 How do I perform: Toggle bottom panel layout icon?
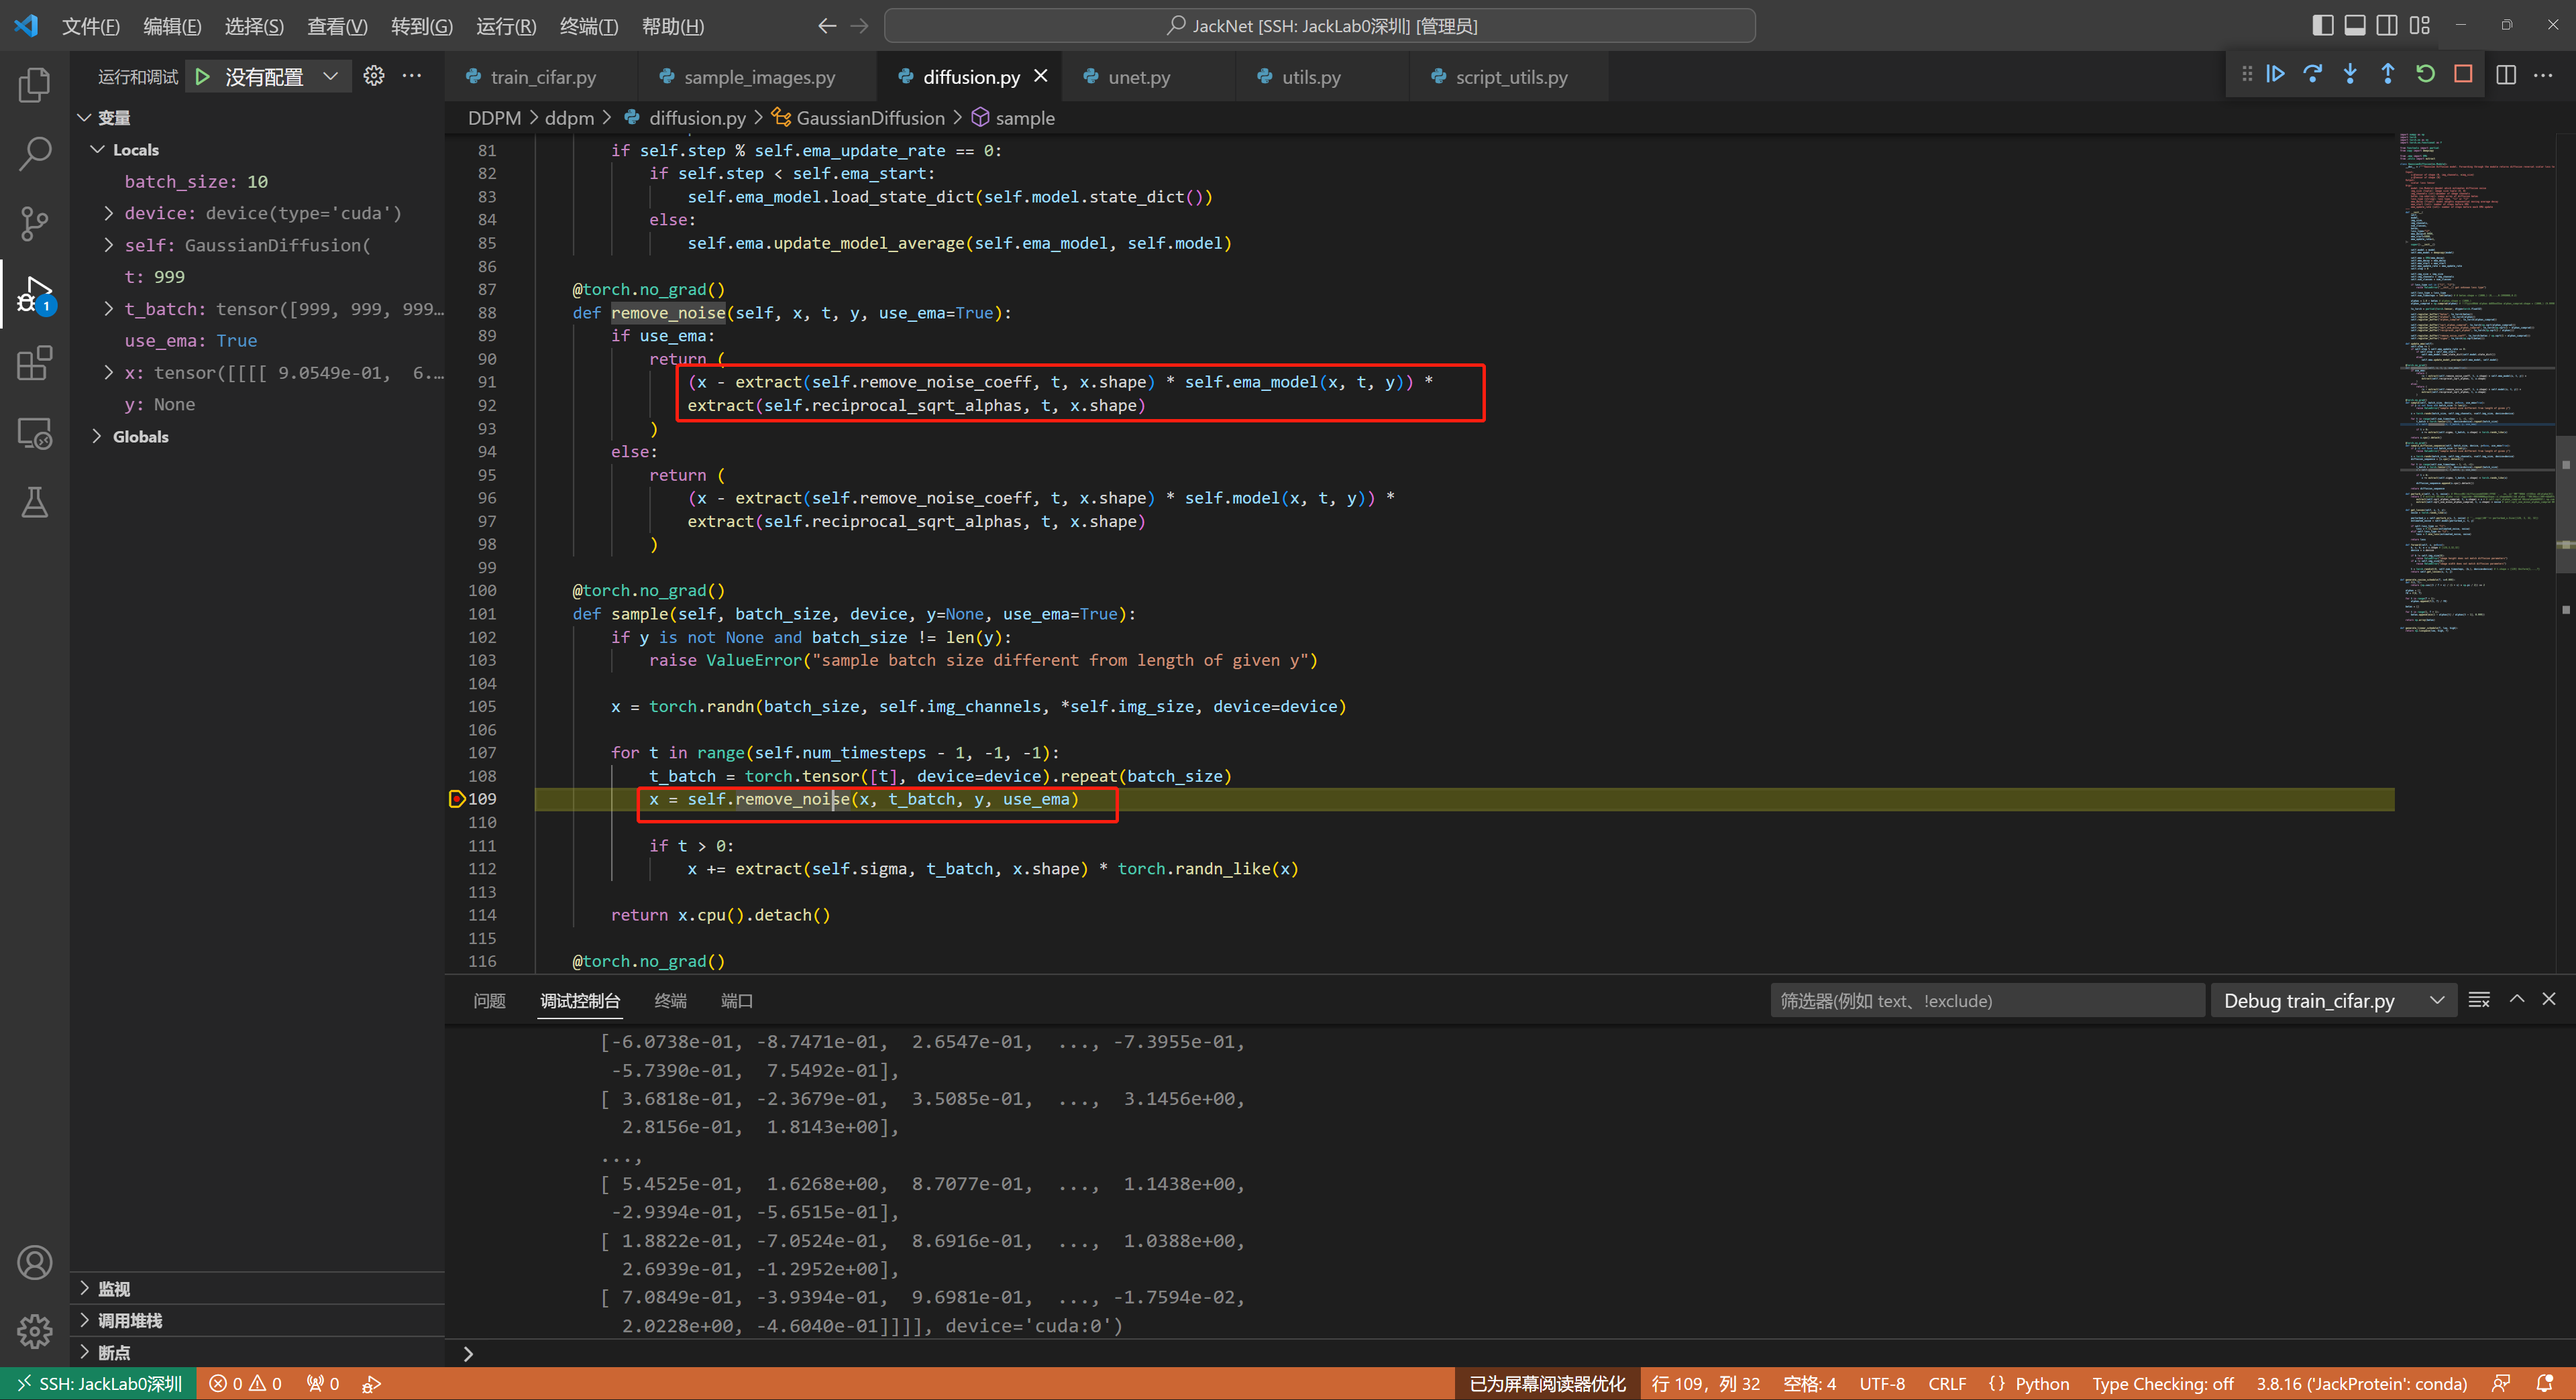click(2355, 25)
